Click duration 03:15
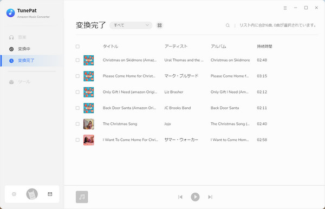This screenshot has height=209, width=325. (262, 76)
